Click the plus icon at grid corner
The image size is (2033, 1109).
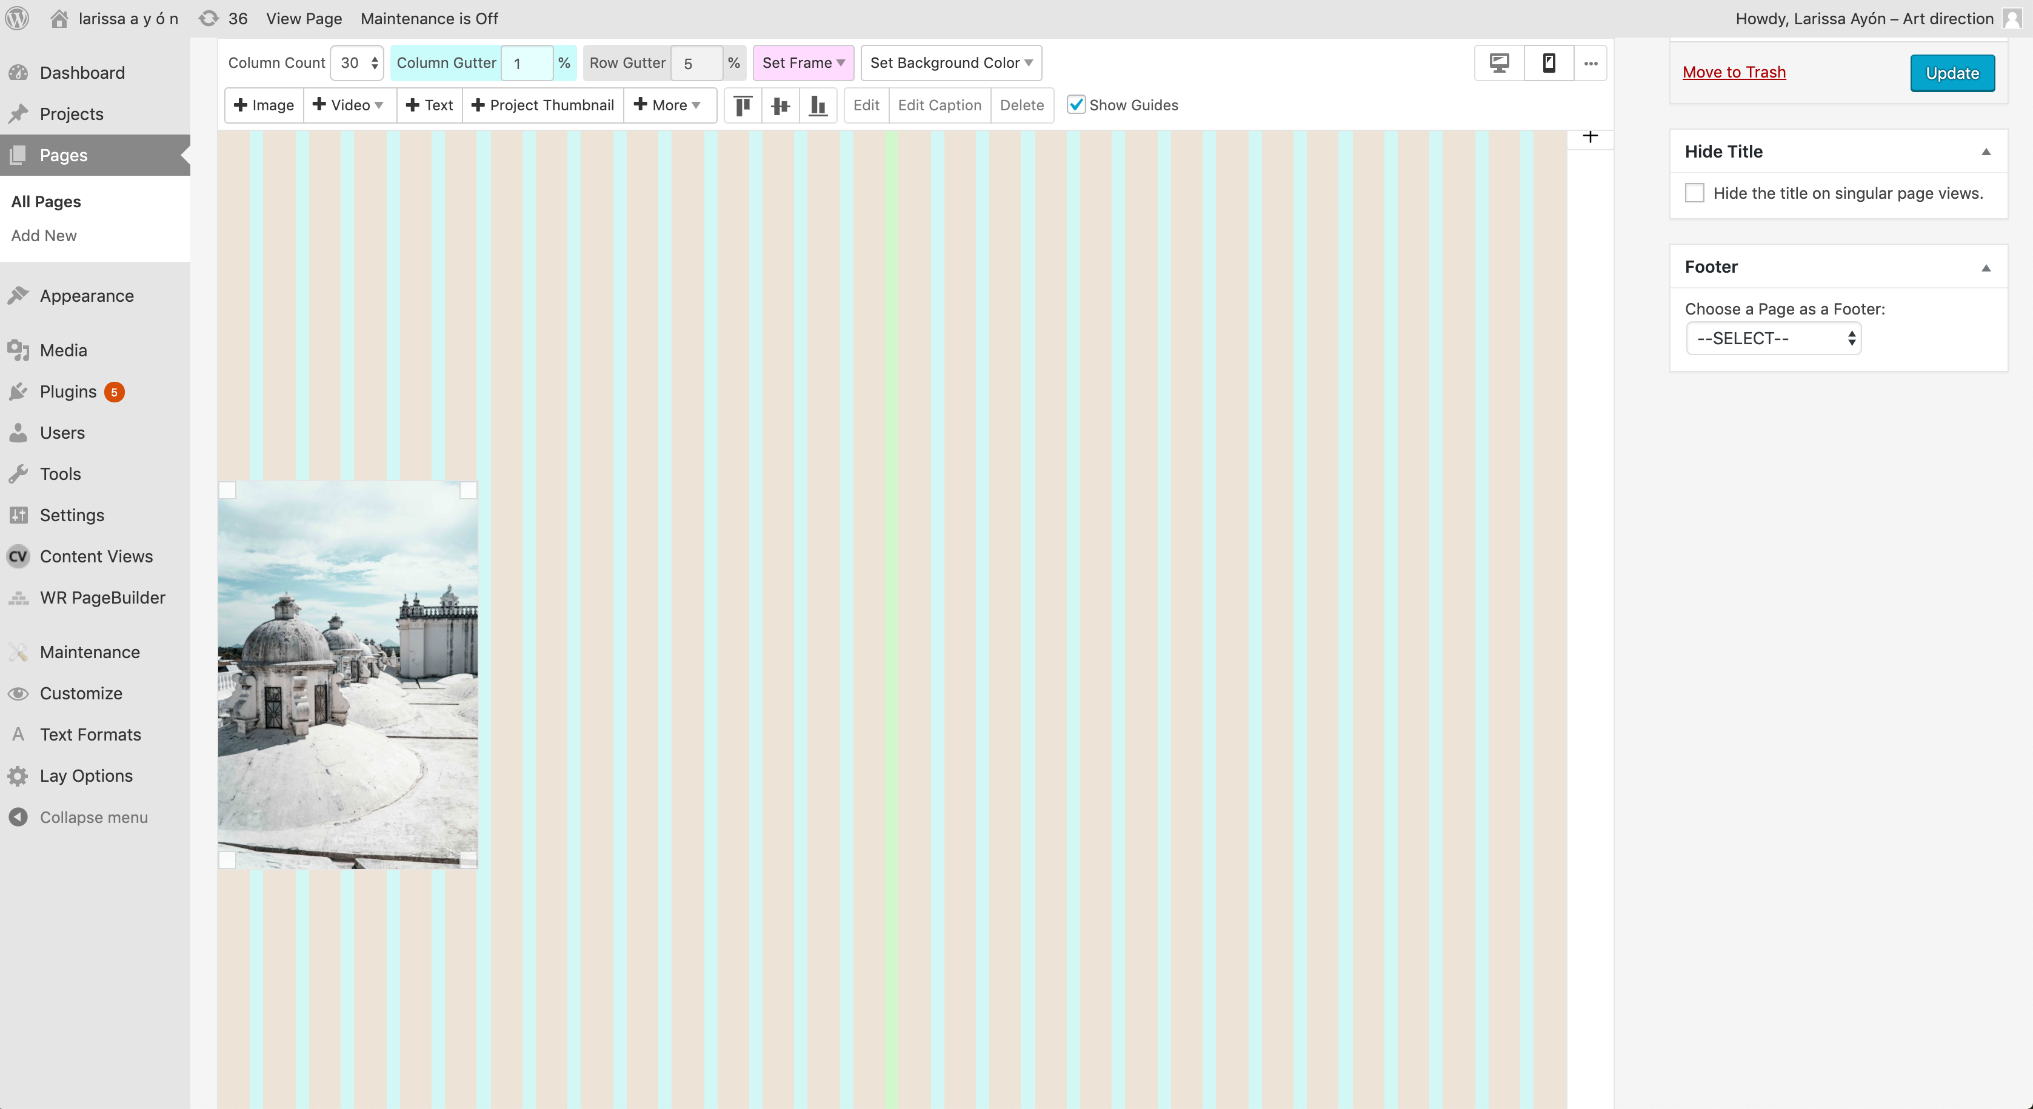[x=1589, y=136]
